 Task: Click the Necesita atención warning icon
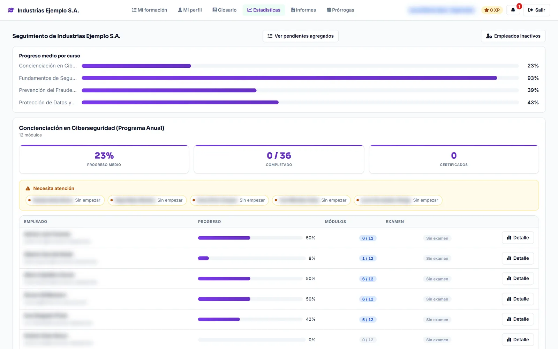pos(28,188)
